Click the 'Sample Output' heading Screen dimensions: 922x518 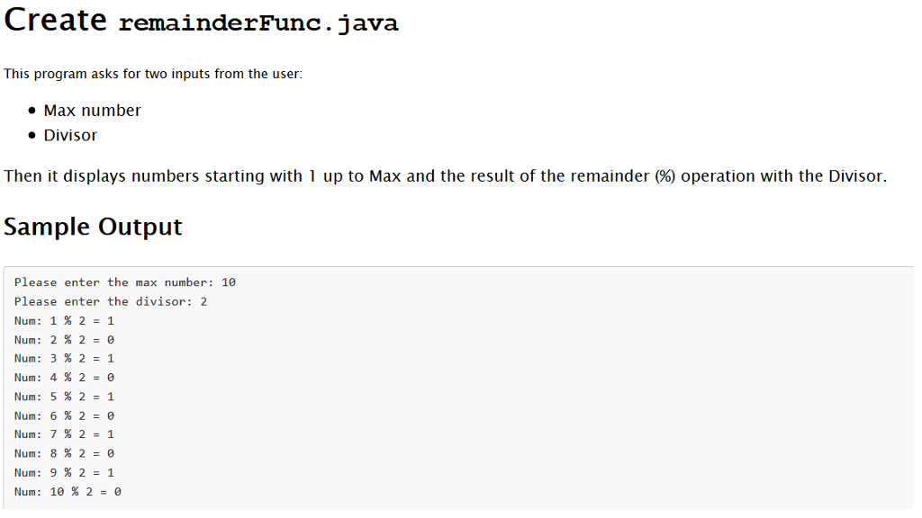93,227
